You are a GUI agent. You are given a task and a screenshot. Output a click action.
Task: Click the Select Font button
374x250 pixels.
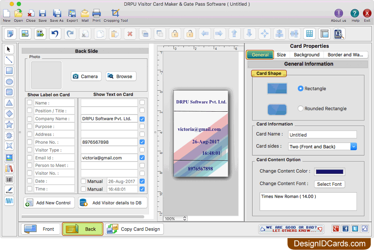[x=329, y=184]
